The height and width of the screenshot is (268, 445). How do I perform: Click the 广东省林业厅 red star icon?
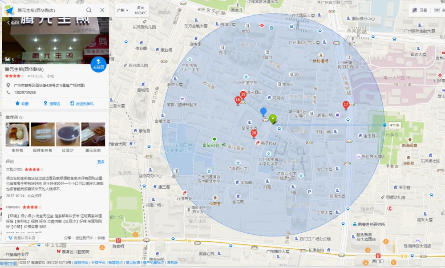pos(17,248)
